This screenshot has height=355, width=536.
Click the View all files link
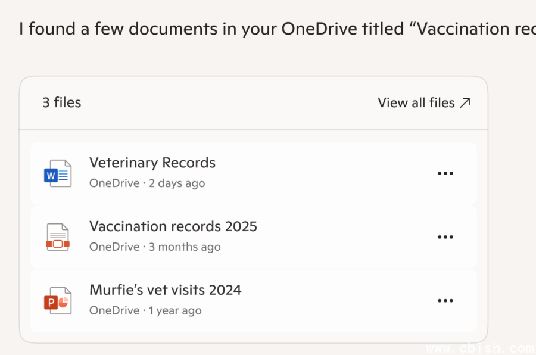[416, 102]
